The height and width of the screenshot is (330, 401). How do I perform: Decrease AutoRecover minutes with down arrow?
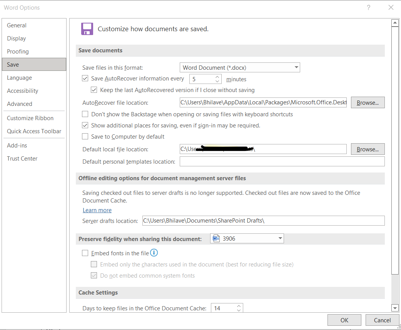217,82
